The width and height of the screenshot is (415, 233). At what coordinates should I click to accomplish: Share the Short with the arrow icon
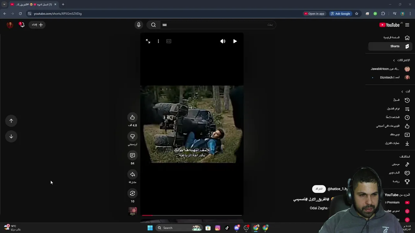point(132,174)
